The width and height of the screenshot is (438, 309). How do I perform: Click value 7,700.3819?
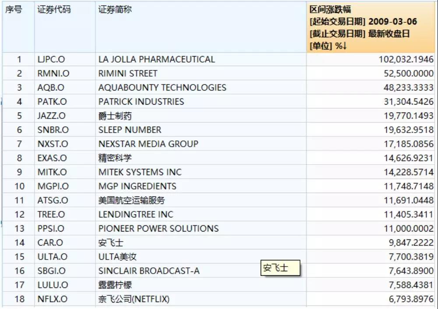coord(411,257)
